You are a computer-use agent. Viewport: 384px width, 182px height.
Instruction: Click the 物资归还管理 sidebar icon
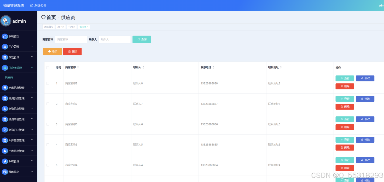pyautogui.click(x=5, y=130)
